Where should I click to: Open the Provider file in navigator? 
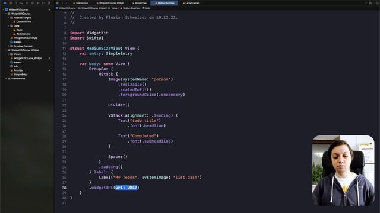(17, 70)
